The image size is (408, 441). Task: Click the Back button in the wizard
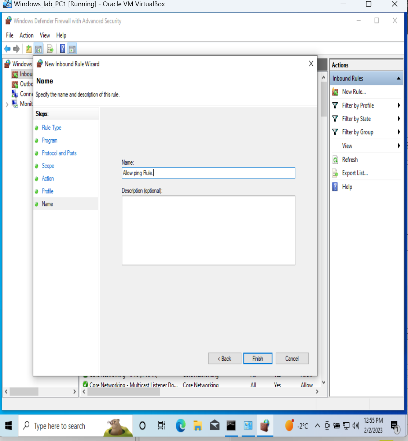[x=225, y=359]
